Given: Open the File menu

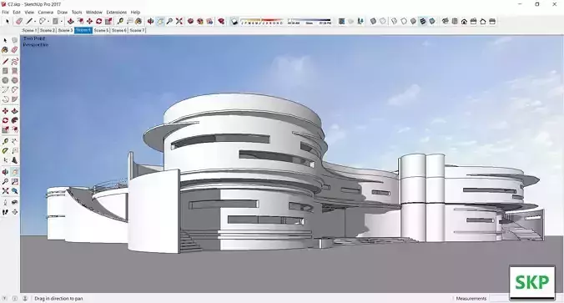Looking at the screenshot, I should [5, 13].
